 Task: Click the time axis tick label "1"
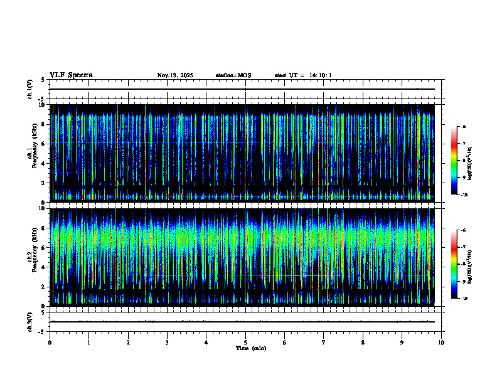click(x=88, y=343)
